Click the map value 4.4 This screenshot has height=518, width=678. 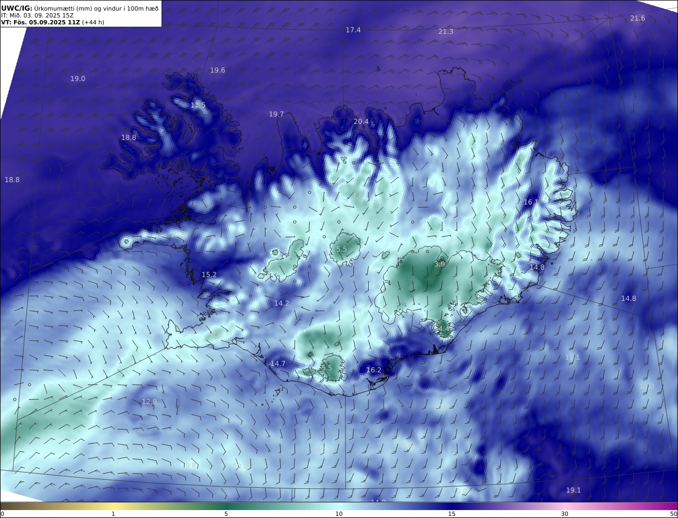point(444,329)
